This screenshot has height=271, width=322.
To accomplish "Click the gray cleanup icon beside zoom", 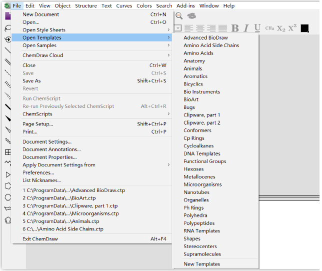I will point(191,16).
